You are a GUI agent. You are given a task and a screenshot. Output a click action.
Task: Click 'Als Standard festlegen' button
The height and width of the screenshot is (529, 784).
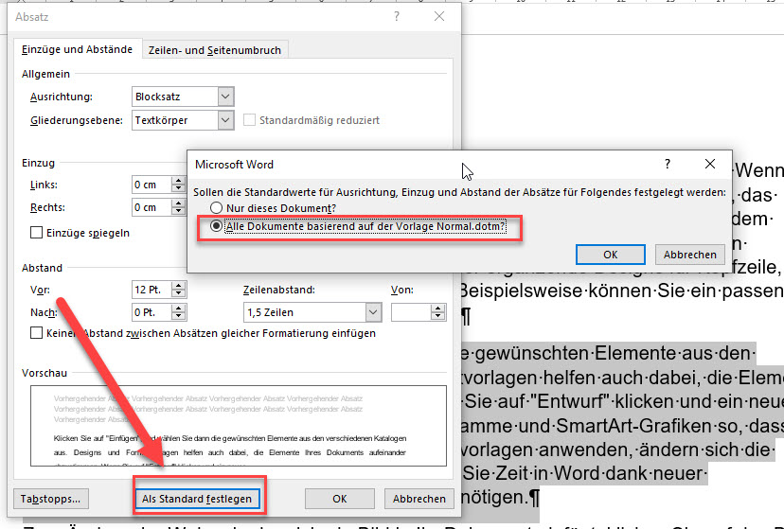[197, 499]
